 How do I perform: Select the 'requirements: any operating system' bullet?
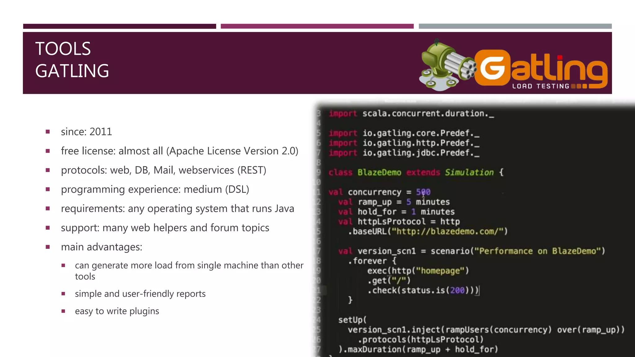pos(177,209)
